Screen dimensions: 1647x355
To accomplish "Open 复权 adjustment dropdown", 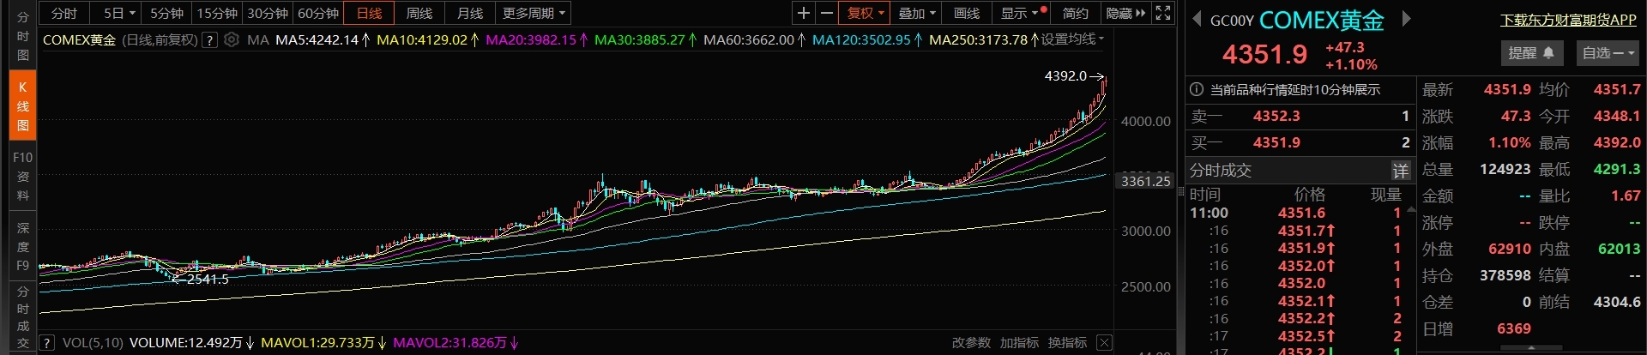I will [866, 13].
